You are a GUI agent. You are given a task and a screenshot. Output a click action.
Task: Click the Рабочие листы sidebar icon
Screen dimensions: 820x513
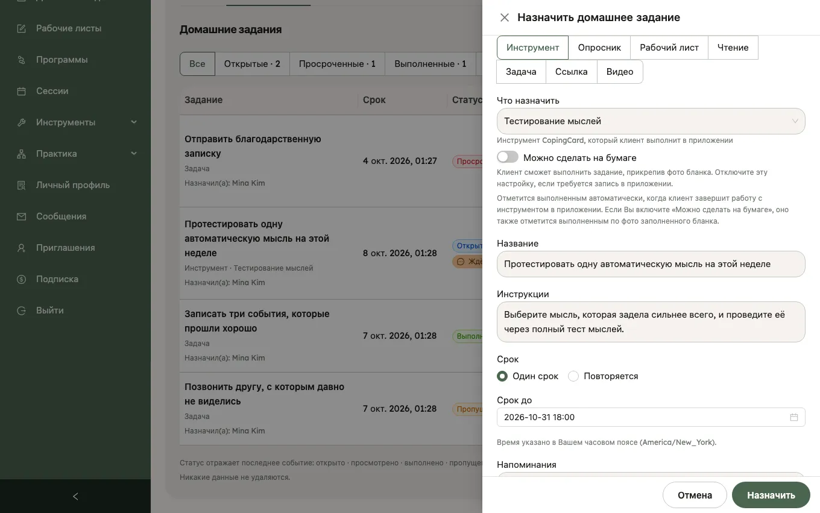tap(22, 28)
